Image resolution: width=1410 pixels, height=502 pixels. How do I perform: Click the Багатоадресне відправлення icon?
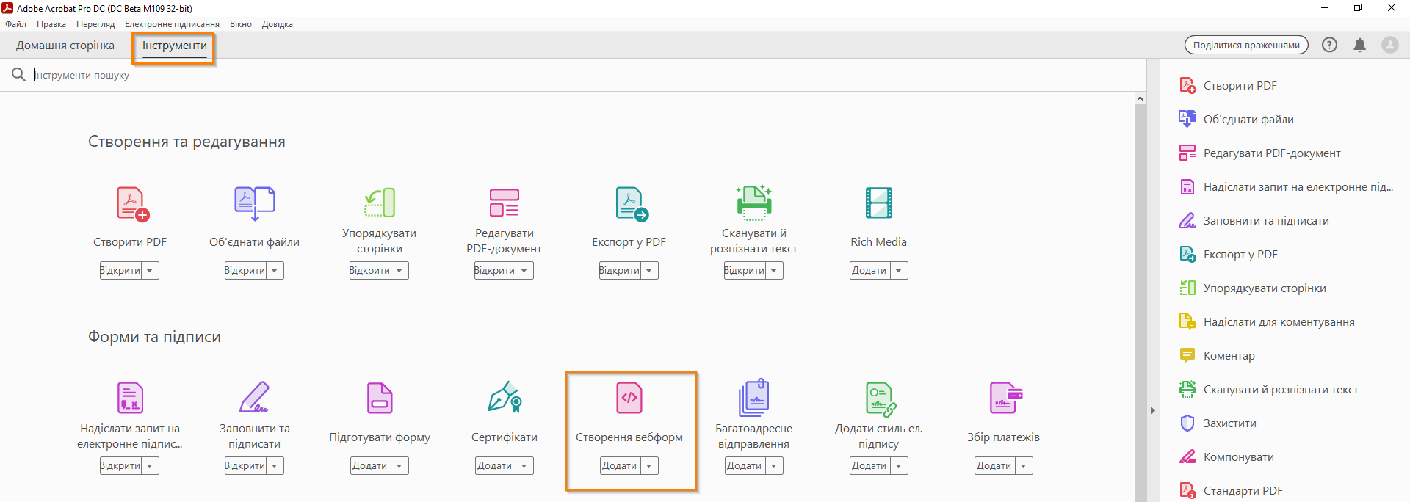pyautogui.click(x=754, y=397)
